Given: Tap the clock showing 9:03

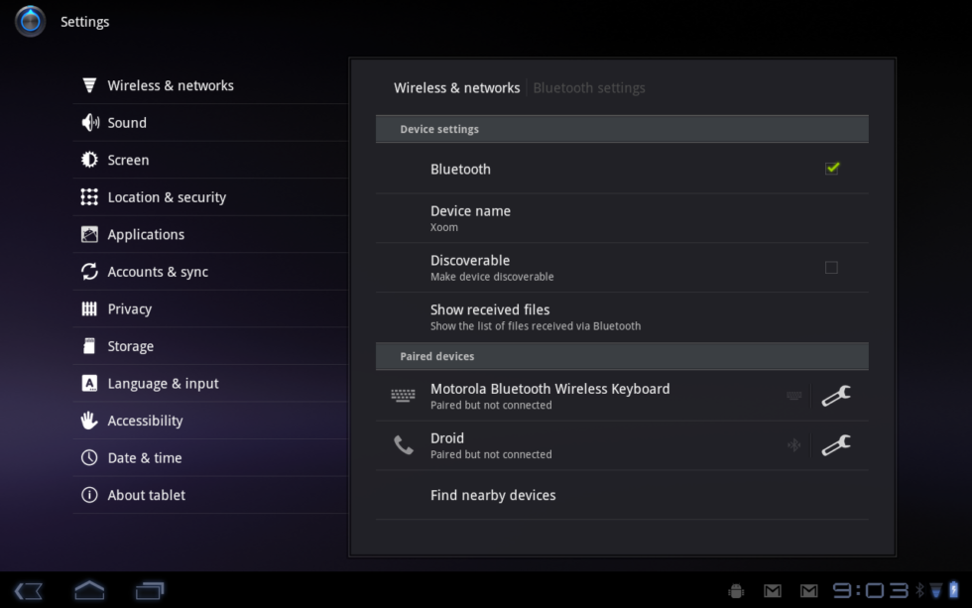Looking at the screenshot, I should tap(870, 591).
